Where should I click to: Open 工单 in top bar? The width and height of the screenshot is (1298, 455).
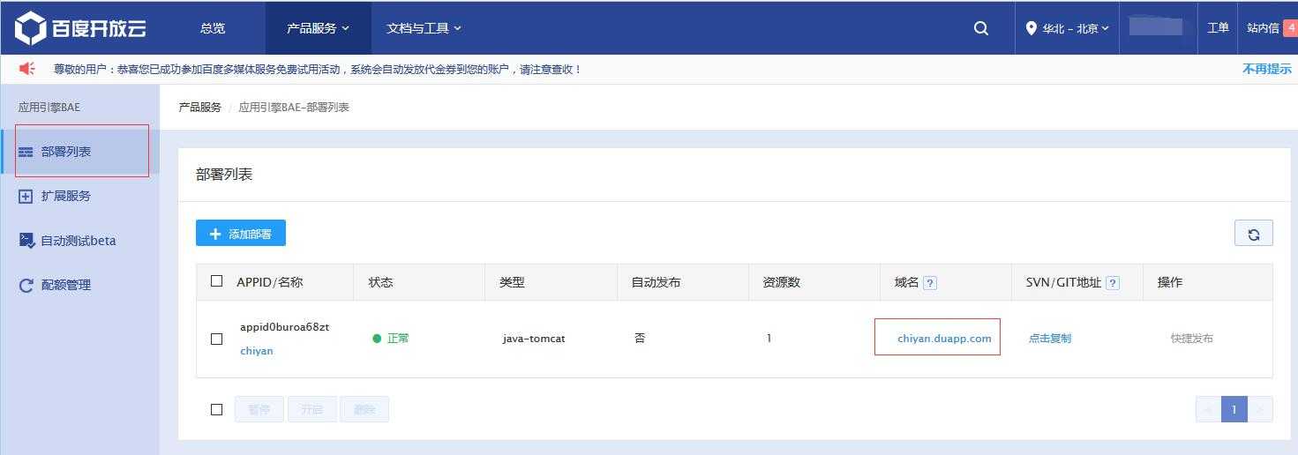pos(1218,27)
